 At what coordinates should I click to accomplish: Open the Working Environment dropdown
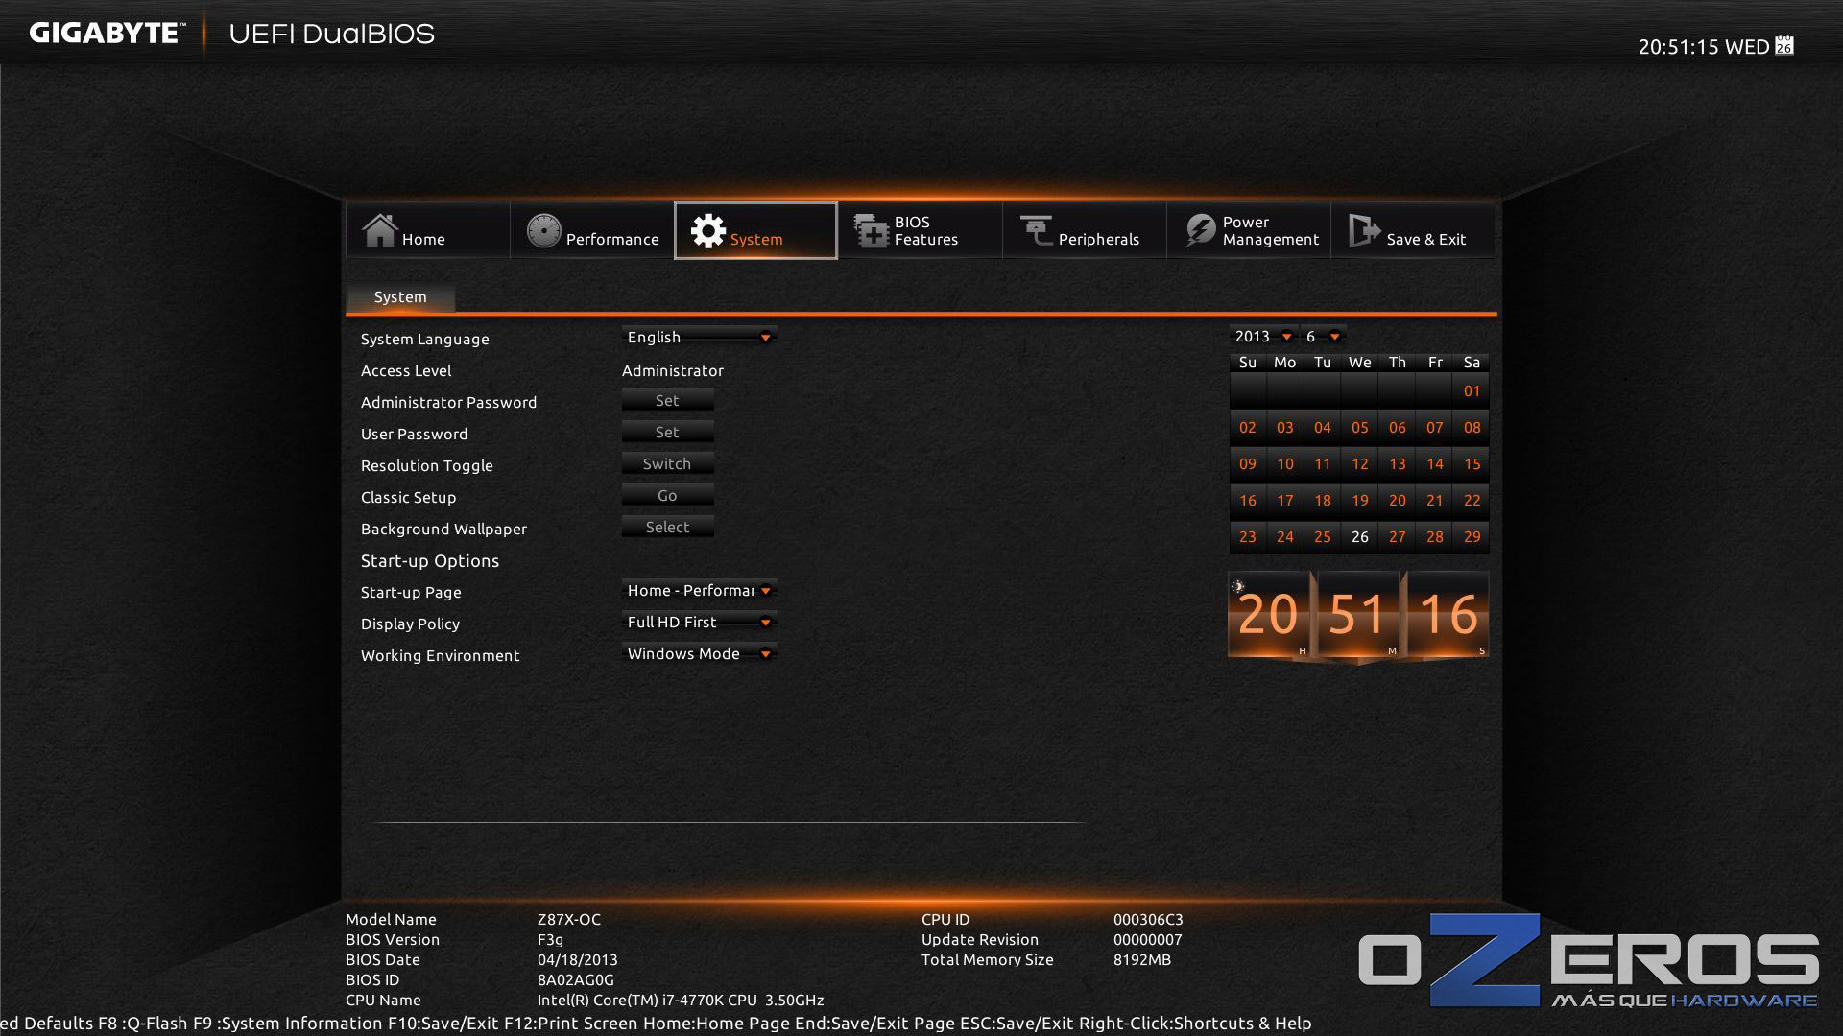click(699, 653)
